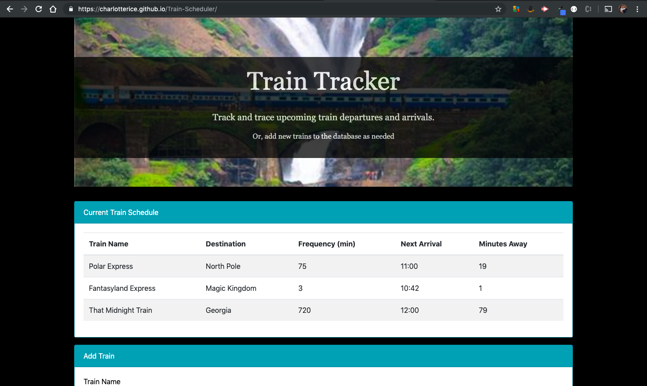Click the Train Name column header
Viewport: 647px width, 386px height.
(109, 244)
